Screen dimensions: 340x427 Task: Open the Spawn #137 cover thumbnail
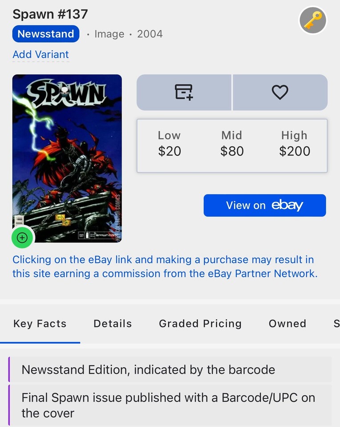[67, 158]
